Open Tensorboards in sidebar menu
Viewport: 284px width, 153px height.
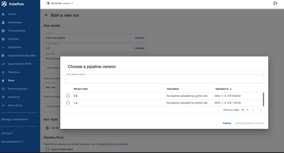[x=17, y=31]
